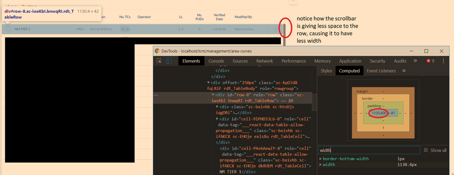The image size is (454, 175).
Task: Open the Audits tab
Action: pos(400,61)
